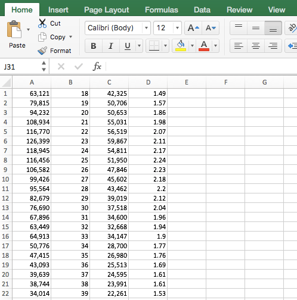Click the Cut button label
The width and height of the screenshot is (297, 300).
tap(55, 23)
